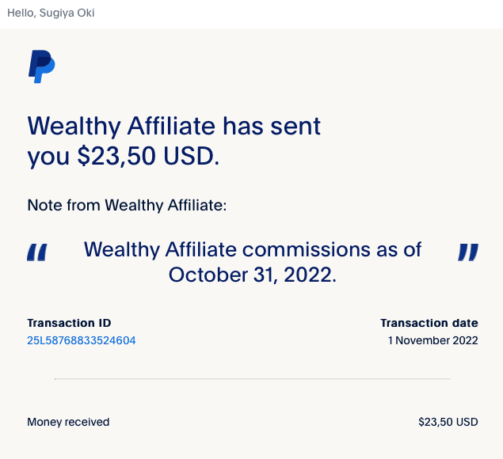
Task: Click 'Note from Wealthy Affiliate:' text
Action: [127, 205]
